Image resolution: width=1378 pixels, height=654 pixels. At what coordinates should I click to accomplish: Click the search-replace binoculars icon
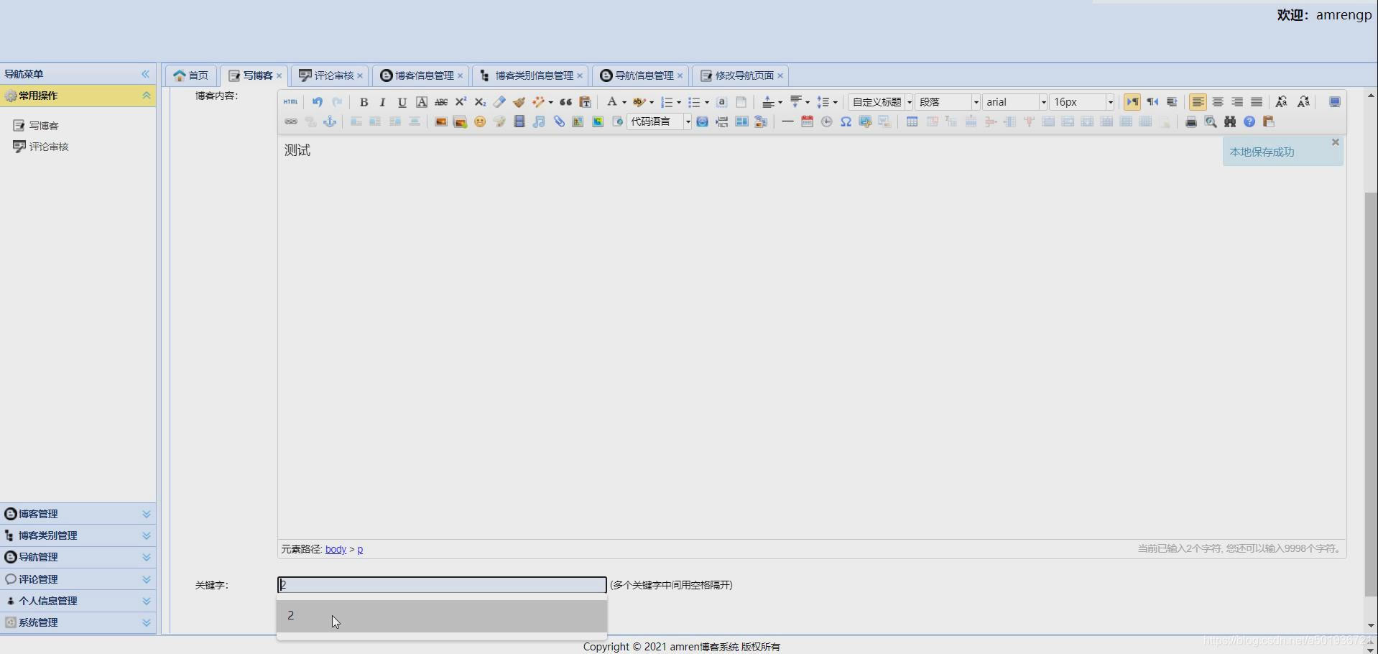(x=1230, y=121)
